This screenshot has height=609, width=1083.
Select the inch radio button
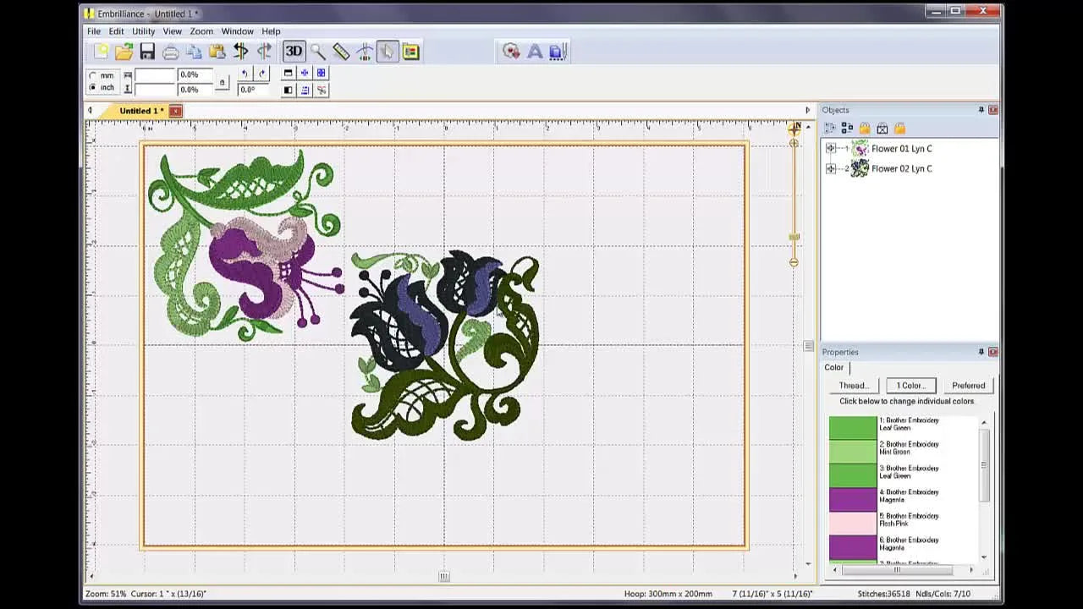pos(93,87)
